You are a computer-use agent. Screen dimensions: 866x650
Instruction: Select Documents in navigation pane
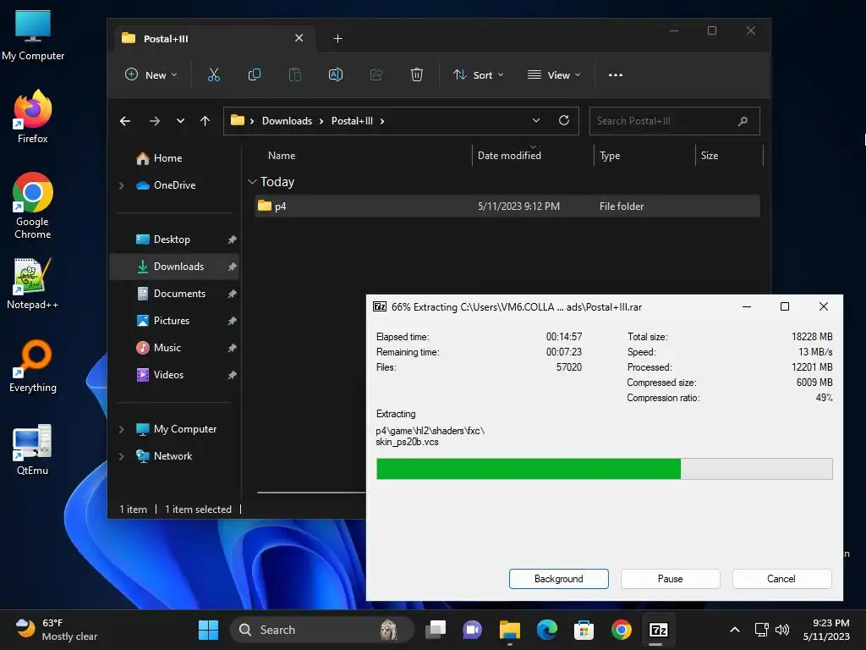(174, 294)
